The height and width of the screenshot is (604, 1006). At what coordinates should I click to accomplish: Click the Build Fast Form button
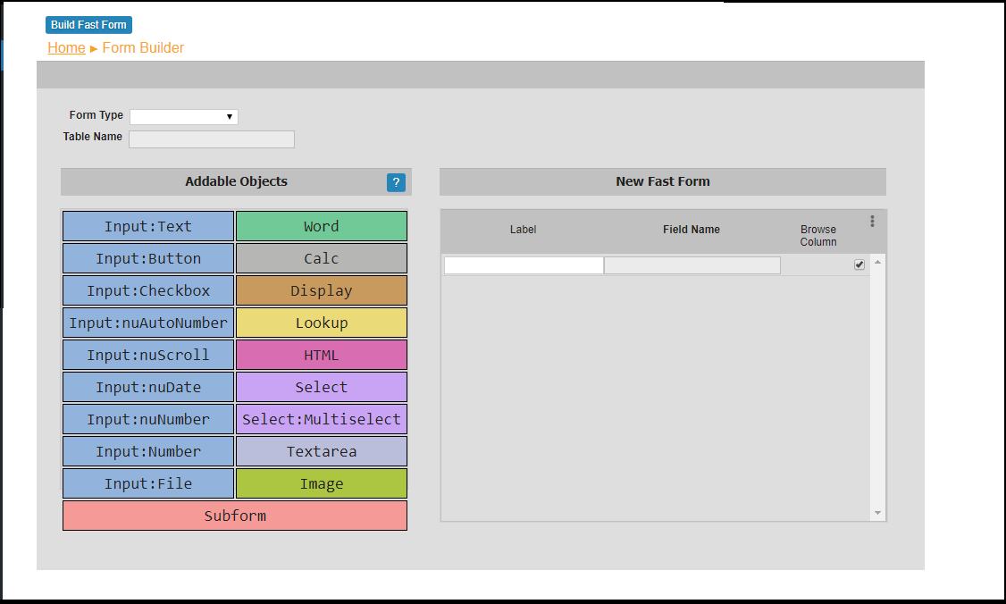[x=88, y=25]
